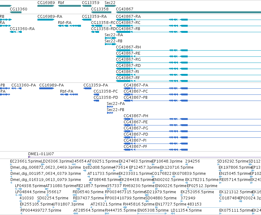Click EST 410393 label
The width and height of the screenshot is (261, 215).
click(27, 198)
